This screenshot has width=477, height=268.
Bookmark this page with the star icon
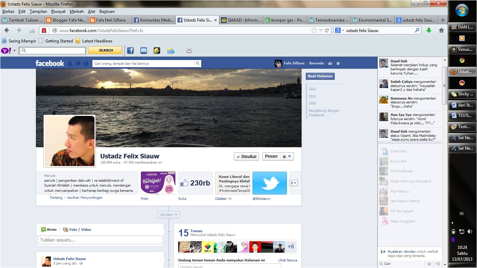click(315, 30)
